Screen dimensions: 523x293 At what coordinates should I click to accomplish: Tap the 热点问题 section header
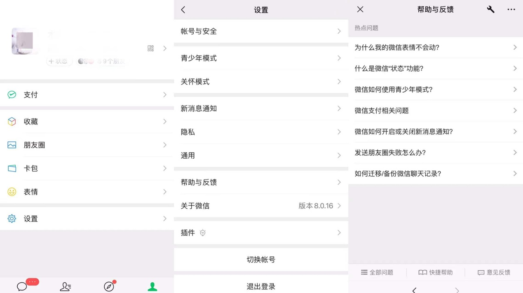(x=366, y=28)
